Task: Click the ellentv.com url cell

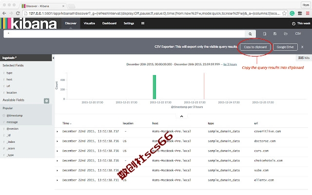Action: (264, 180)
